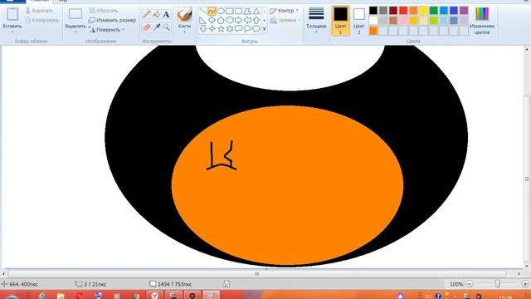The image size is (531, 299).
Task: Choose the Cloud callout shape
Action: (x=256, y=29)
